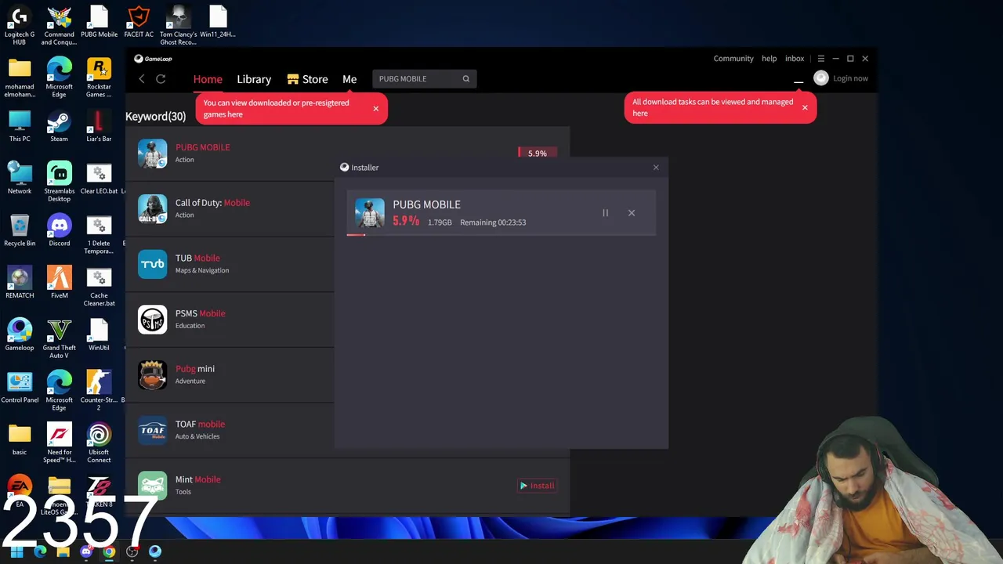Image resolution: width=1003 pixels, height=564 pixels.
Task: Open the REMATCH desktop shortcut
Action: [20, 283]
